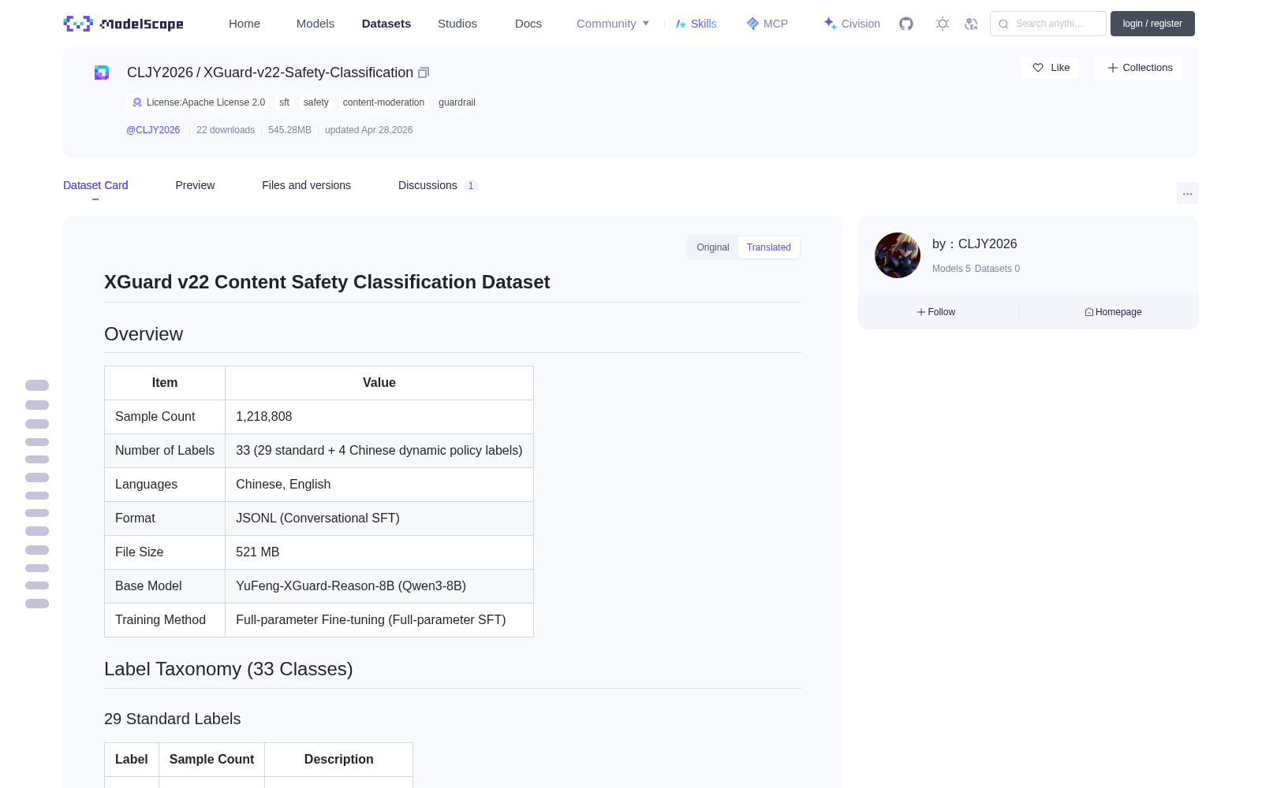Click the CLJY2026 / XGuard-v22-Safety-Classification title
Viewport: 1262px width, 788px height.
pyautogui.click(x=270, y=72)
